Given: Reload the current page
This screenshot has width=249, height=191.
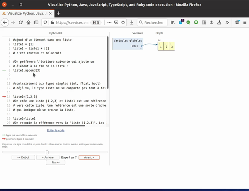Looking at the screenshot, I should pyautogui.click(x=21, y=23).
